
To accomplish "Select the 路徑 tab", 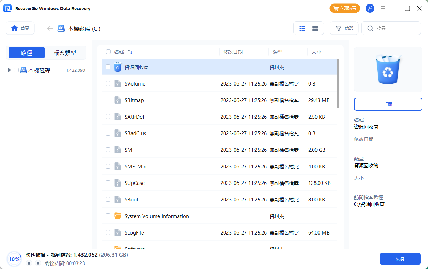I will 27,53.
